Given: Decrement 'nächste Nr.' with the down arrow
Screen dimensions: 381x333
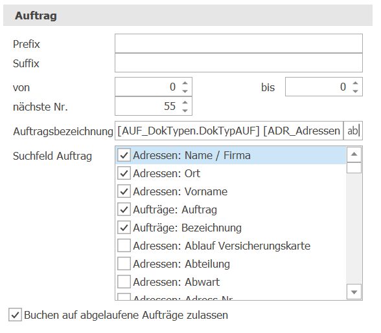Looking at the screenshot, I should point(185,111).
